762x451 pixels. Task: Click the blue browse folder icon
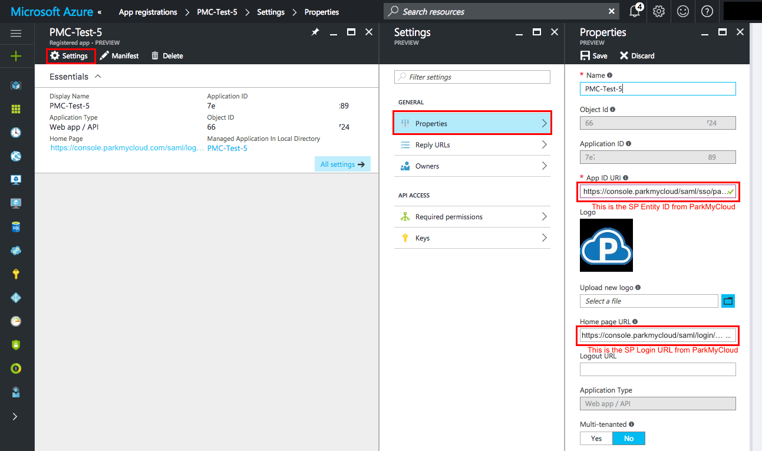728,301
